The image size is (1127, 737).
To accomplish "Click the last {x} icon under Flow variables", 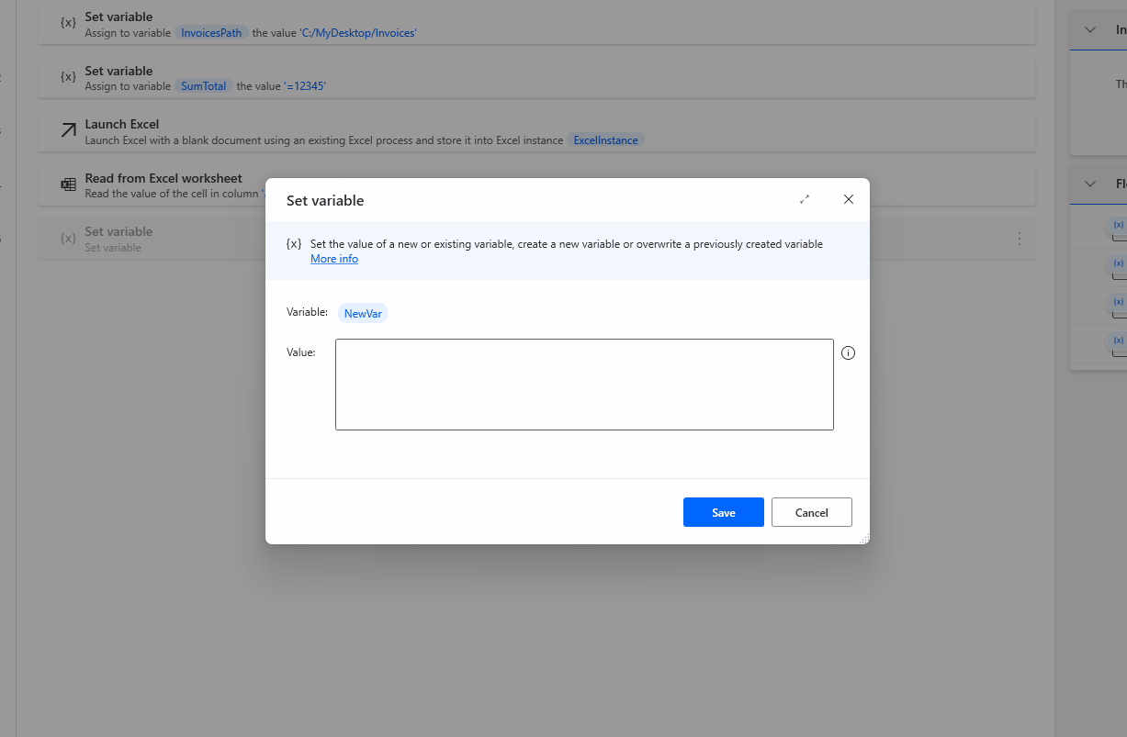I will [1118, 341].
